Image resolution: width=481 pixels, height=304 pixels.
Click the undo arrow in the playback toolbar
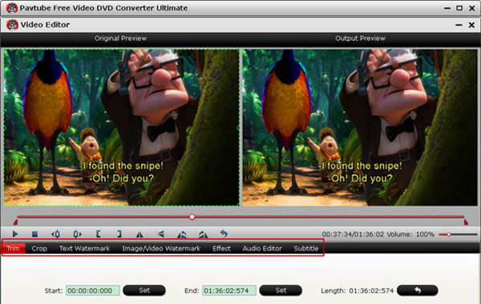(224, 234)
